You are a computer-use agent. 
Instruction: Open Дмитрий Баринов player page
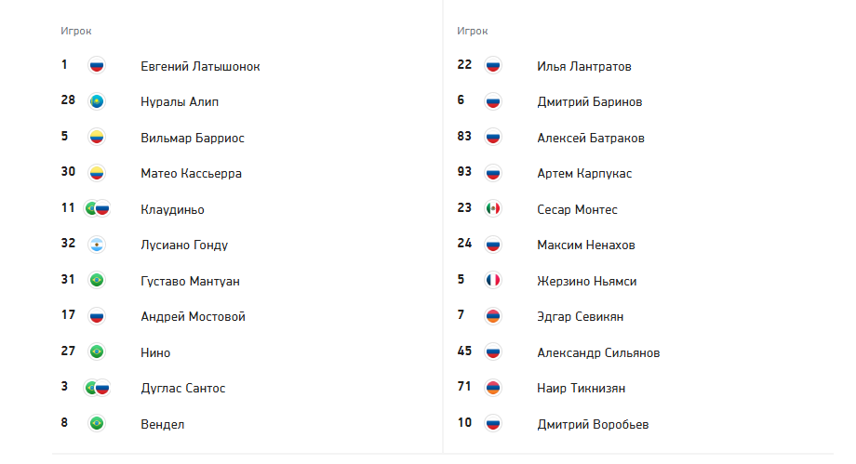[589, 102]
